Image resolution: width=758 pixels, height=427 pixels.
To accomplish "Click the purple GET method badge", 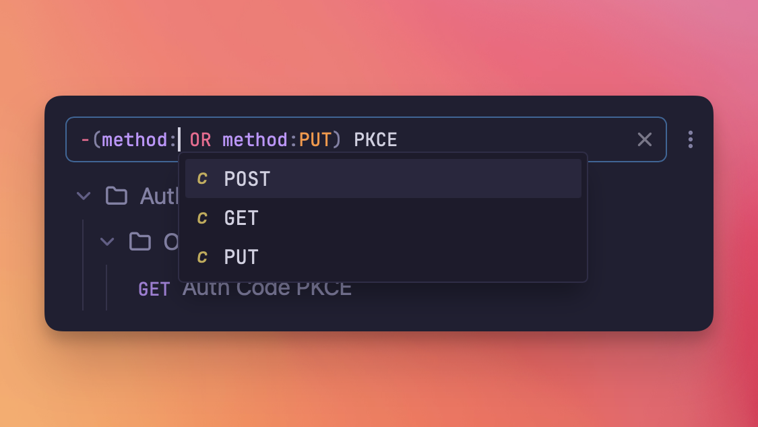I will click(154, 288).
